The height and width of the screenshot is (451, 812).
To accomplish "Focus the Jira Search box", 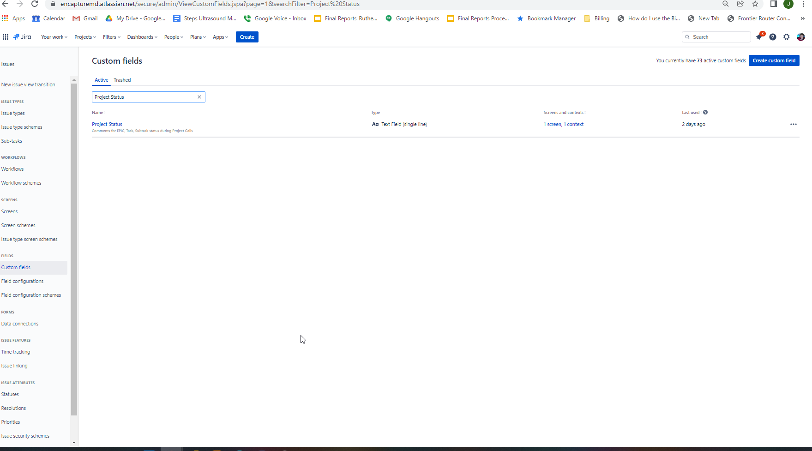I will (716, 37).
